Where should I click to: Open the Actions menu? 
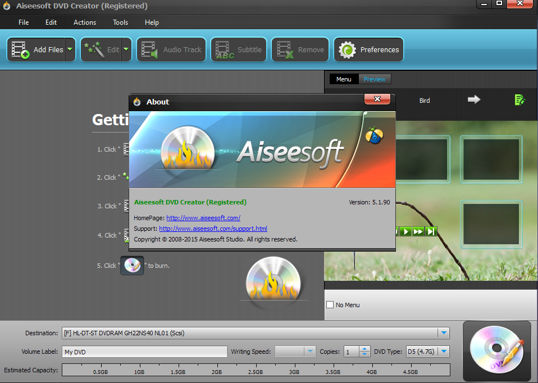(x=85, y=22)
